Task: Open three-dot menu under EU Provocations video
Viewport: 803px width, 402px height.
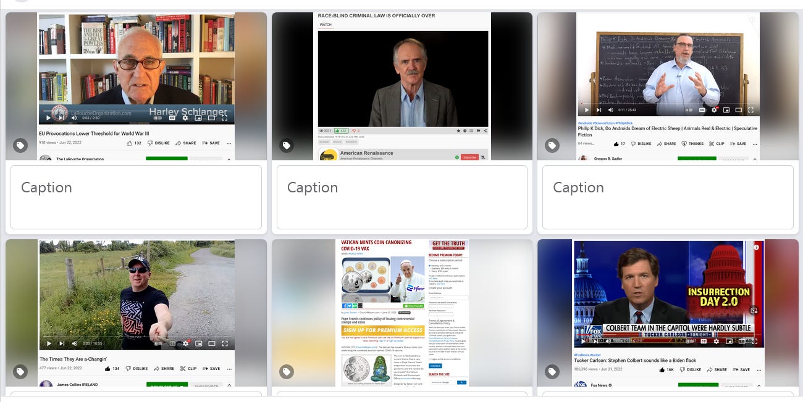Action: point(229,144)
